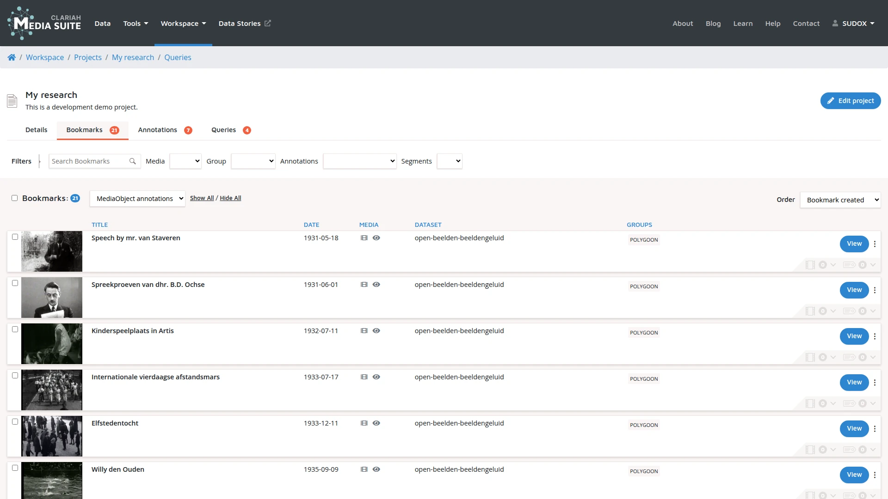Click annotation tag icon in Internationale vierdaagse row
Screen dimensions: 888x499
click(x=849, y=403)
